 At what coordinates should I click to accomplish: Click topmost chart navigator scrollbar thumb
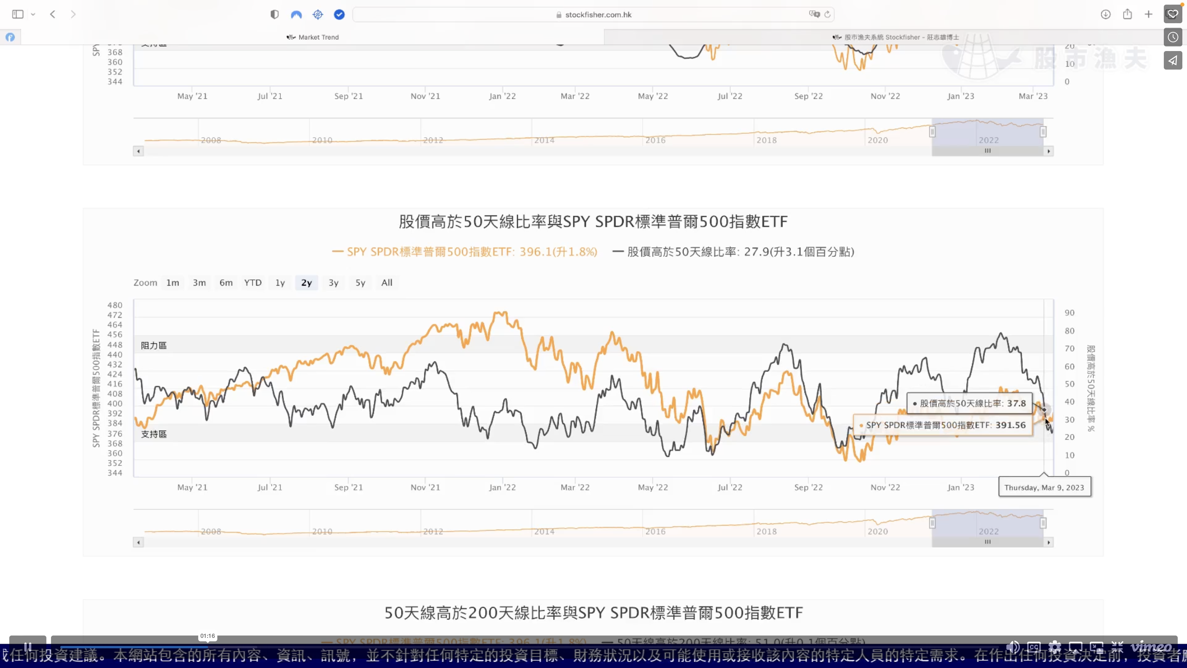click(x=988, y=151)
